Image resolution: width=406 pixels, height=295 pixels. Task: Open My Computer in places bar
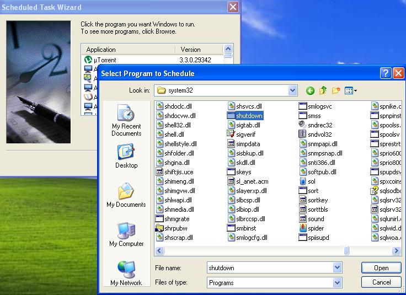[126, 234]
